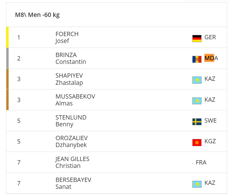Click JEAN GILLES Christian's name
The width and height of the screenshot is (230, 196).
pos(72,162)
